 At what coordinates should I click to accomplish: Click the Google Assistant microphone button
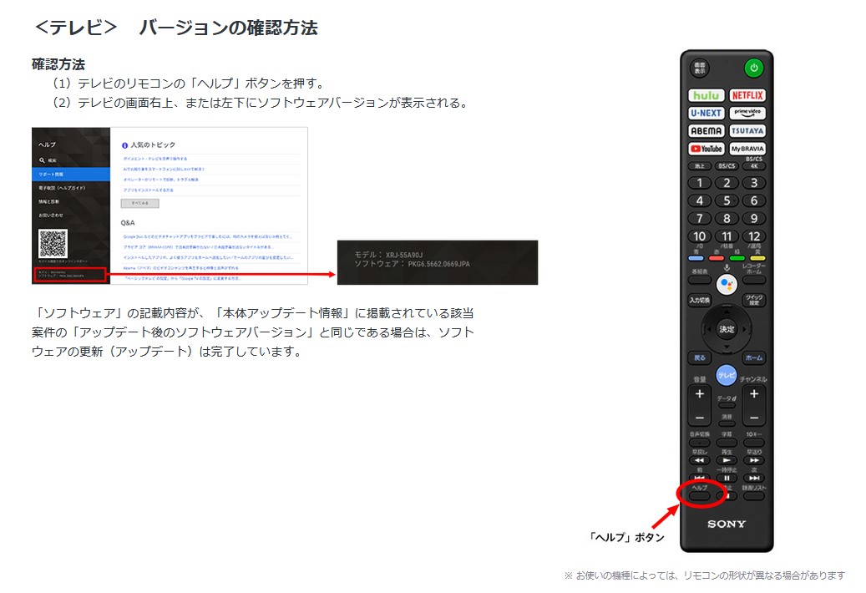tap(727, 285)
